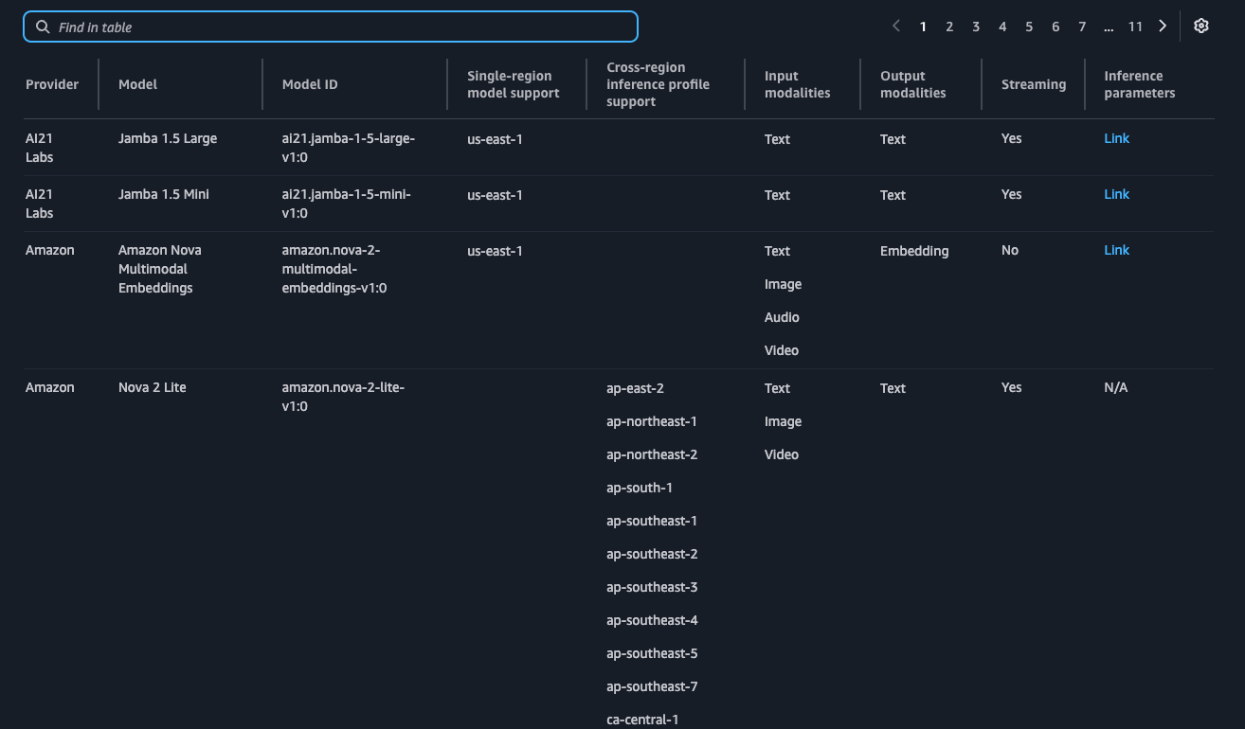The height and width of the screenshot is (729, 1245).
Task: Navigate to page 7
Action: pyautogui.click(x=1082, y=27)
